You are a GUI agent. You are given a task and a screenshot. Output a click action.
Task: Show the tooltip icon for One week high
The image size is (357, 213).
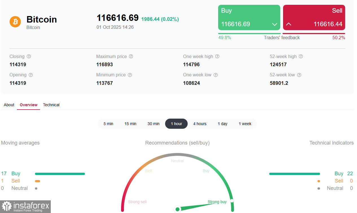coord(217,56)
